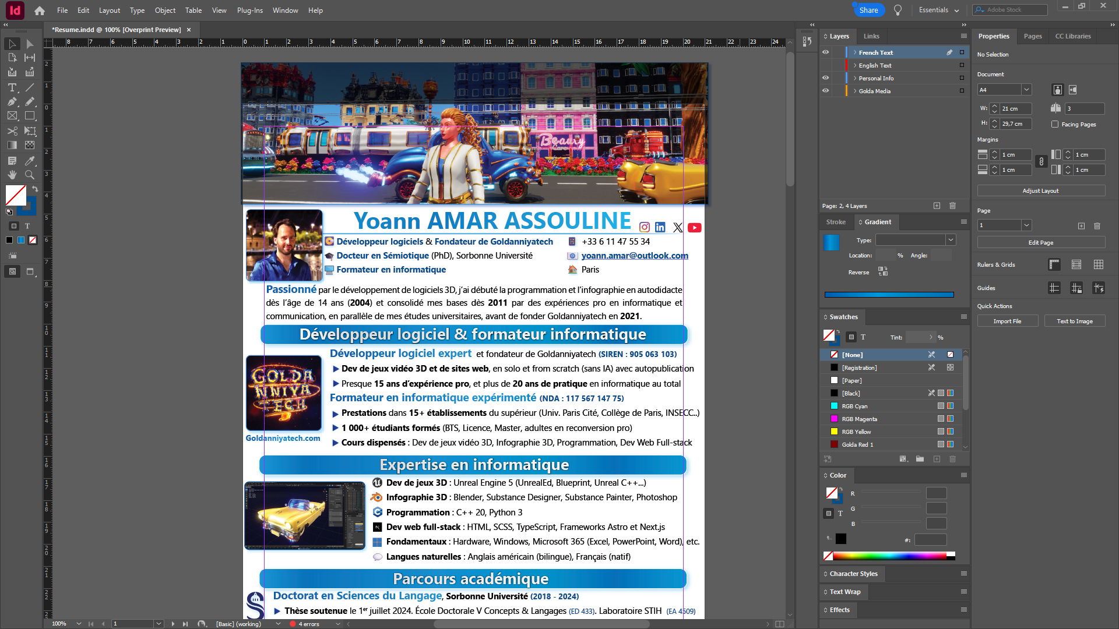
Task: Toggle visibility of English Text layer
Action: pyautogui.click(x=825, y=65)
